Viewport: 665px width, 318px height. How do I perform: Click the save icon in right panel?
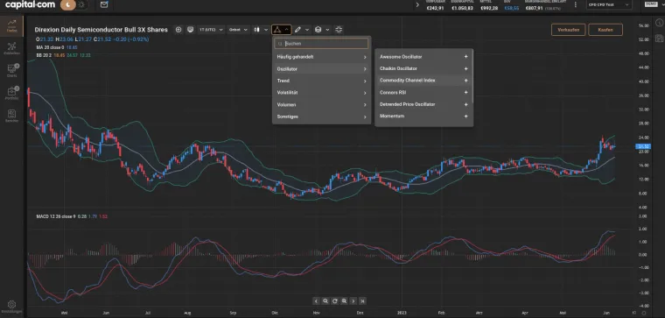click(659, 39)
